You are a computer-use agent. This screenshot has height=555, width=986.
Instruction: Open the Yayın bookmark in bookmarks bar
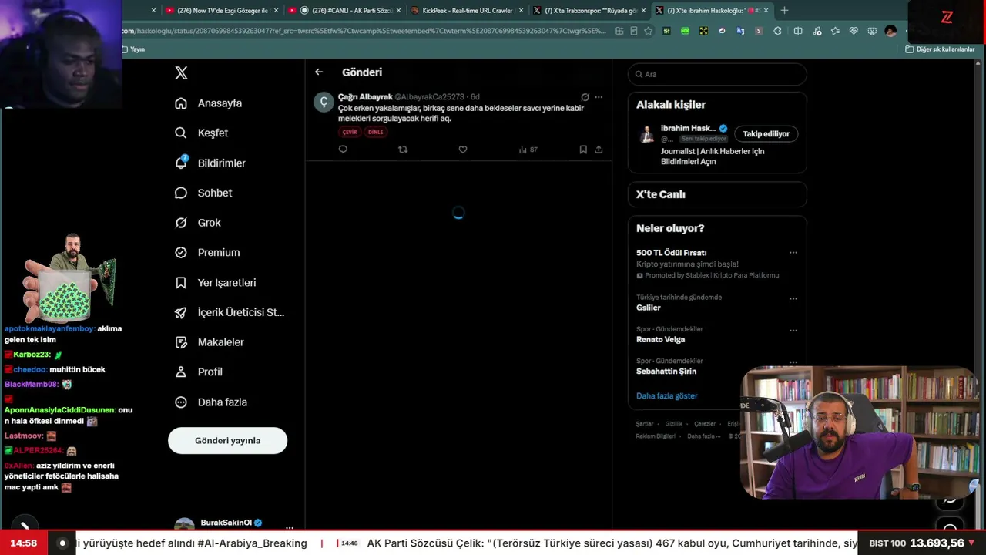133,49
